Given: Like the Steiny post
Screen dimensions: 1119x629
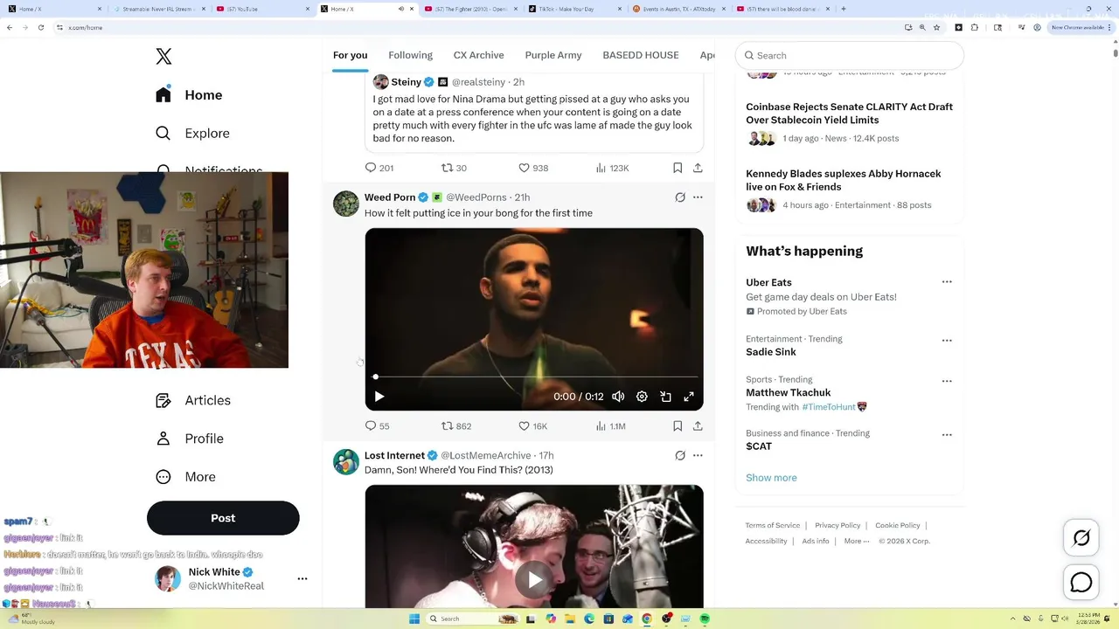Looking at the screenshot, I should coord(533,168).
